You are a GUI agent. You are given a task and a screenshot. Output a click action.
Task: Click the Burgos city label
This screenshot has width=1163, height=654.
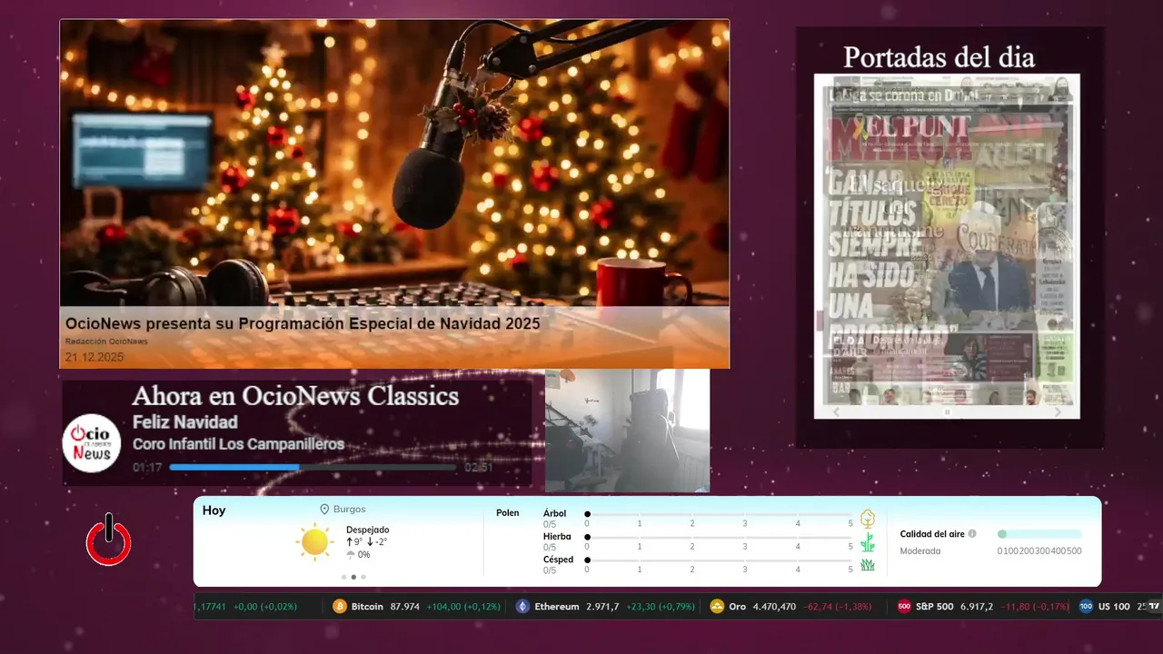350,510
